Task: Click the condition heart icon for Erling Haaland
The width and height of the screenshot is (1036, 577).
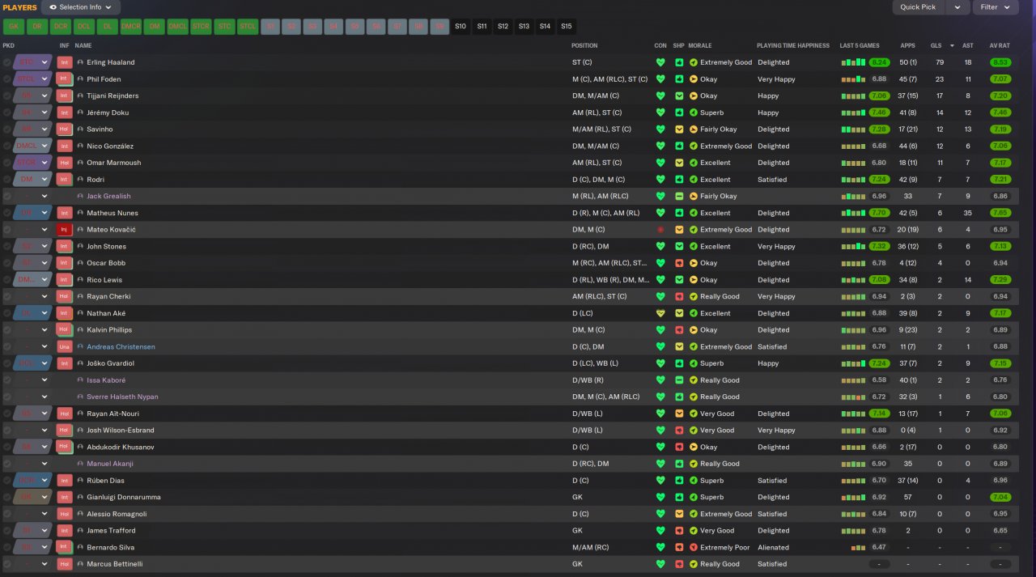Action: click(x=660, y=62)
